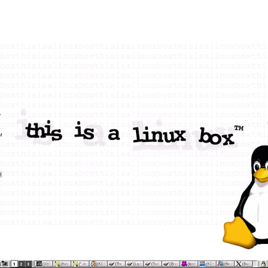Open the (The taskbar window entry
Viewport: 268px width, 268px height.
[117, 264]
